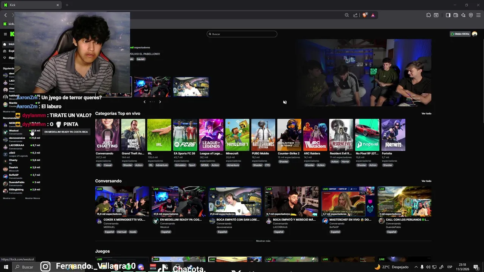Screen dimensions: 484x272
Task: Click the MOBA tag under League of Legends
Action: coord(205,165)
